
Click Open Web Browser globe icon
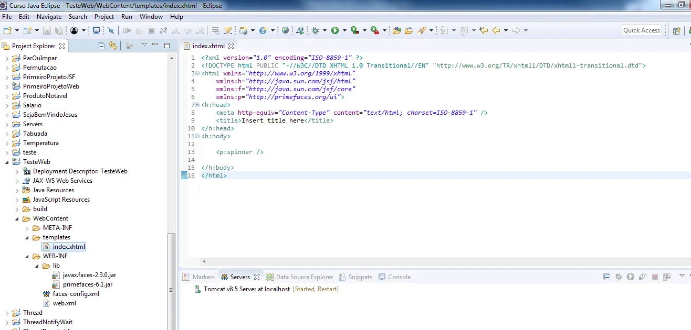285,30
